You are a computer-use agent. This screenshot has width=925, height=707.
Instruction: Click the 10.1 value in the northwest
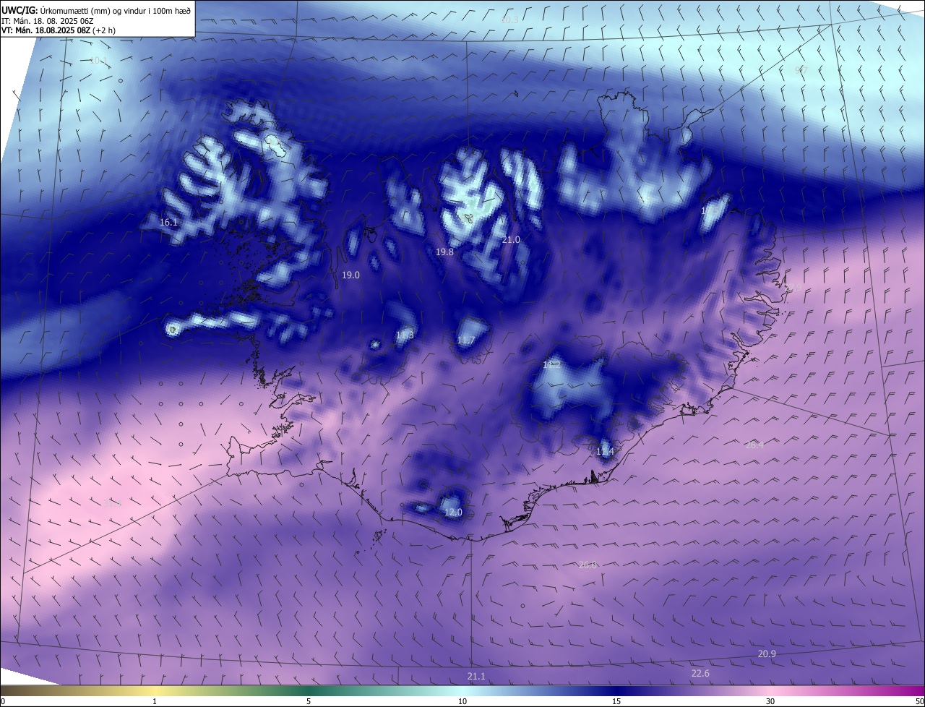98,61
